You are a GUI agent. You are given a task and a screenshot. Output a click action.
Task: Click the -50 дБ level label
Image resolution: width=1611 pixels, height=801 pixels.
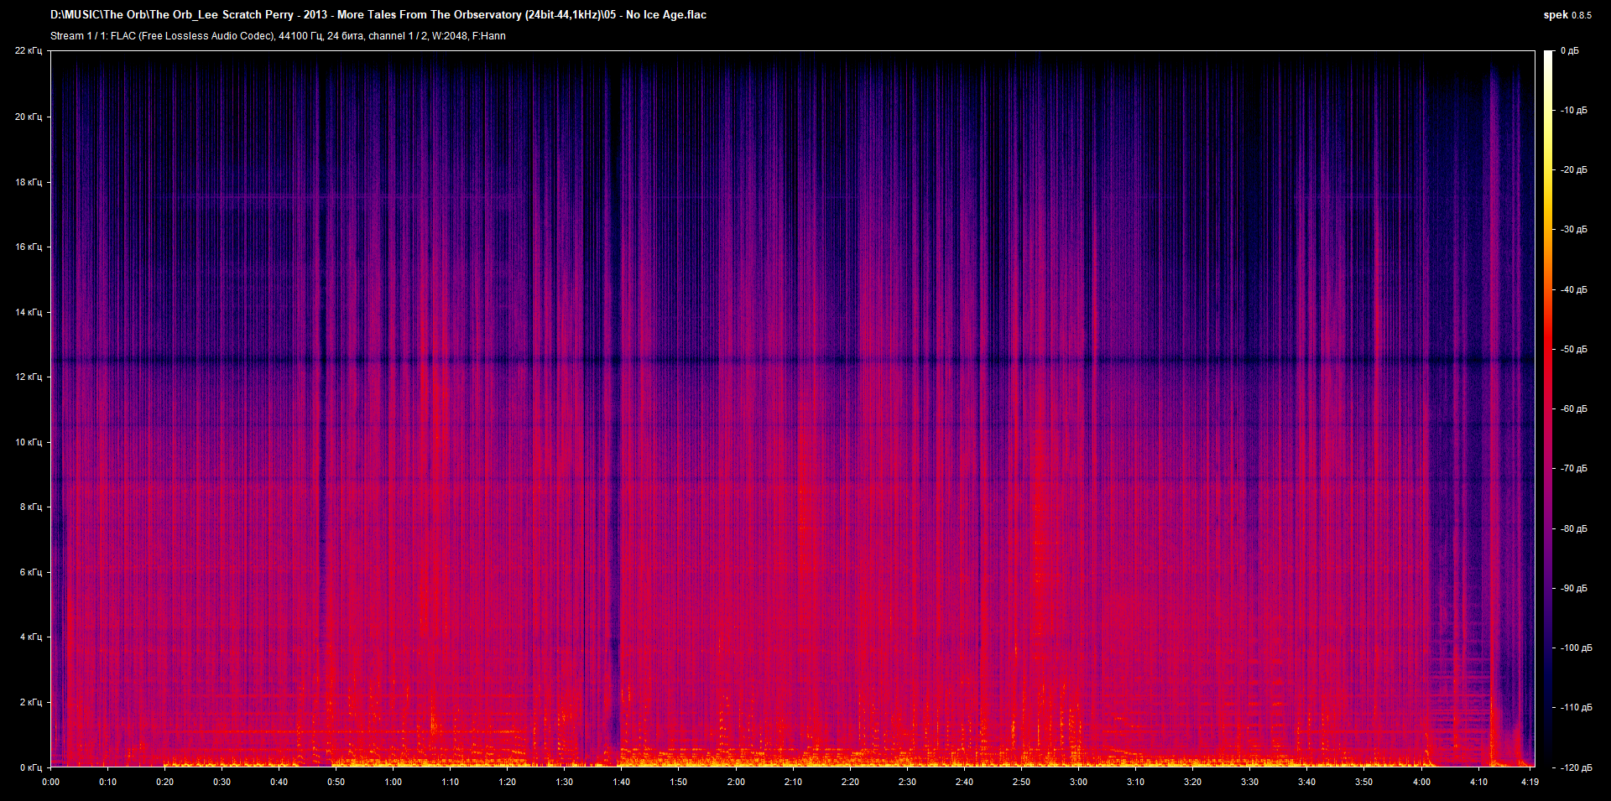click(x=1573, y=350)
